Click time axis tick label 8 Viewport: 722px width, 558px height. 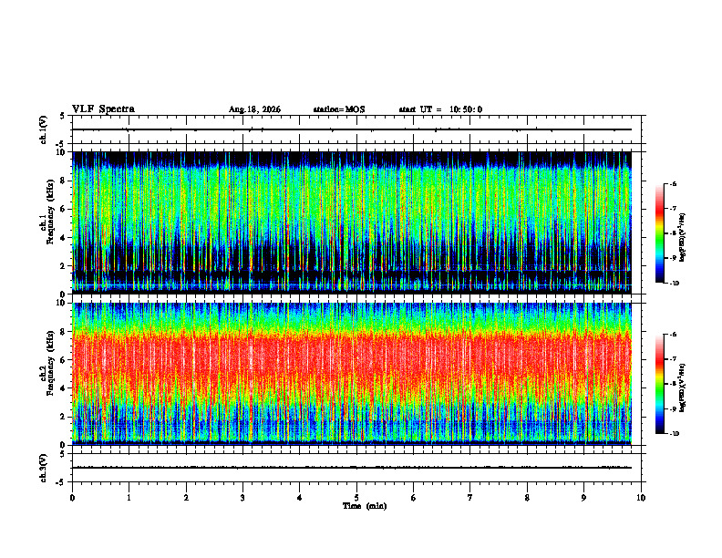[527, 498]
